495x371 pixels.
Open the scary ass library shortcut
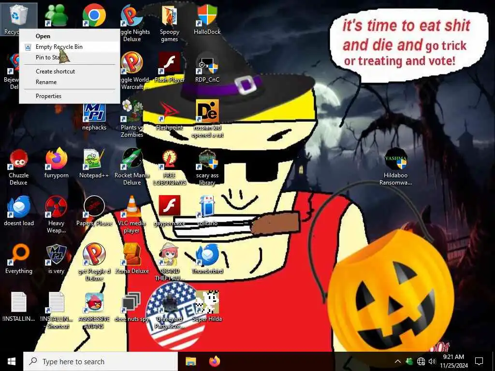tap(207, 167)
